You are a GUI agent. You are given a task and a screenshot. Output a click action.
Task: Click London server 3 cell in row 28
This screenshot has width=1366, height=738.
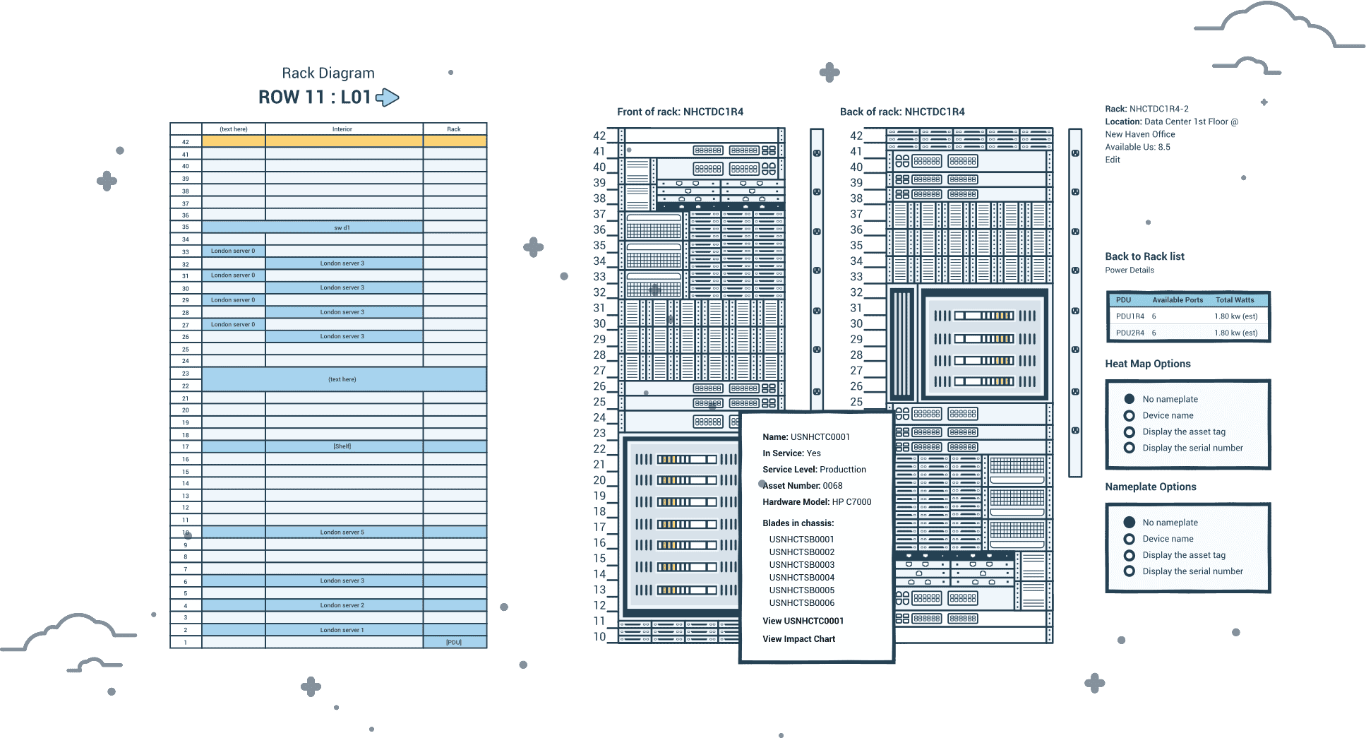(x=344, y=312)
